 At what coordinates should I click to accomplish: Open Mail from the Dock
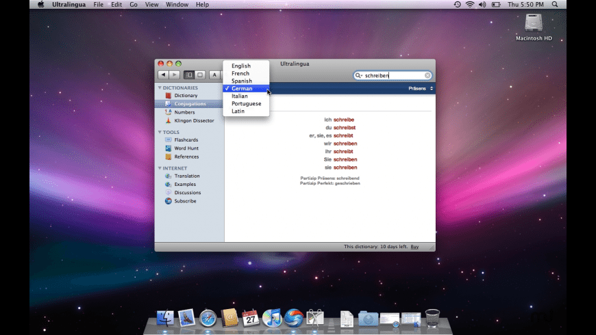[186, 318]
